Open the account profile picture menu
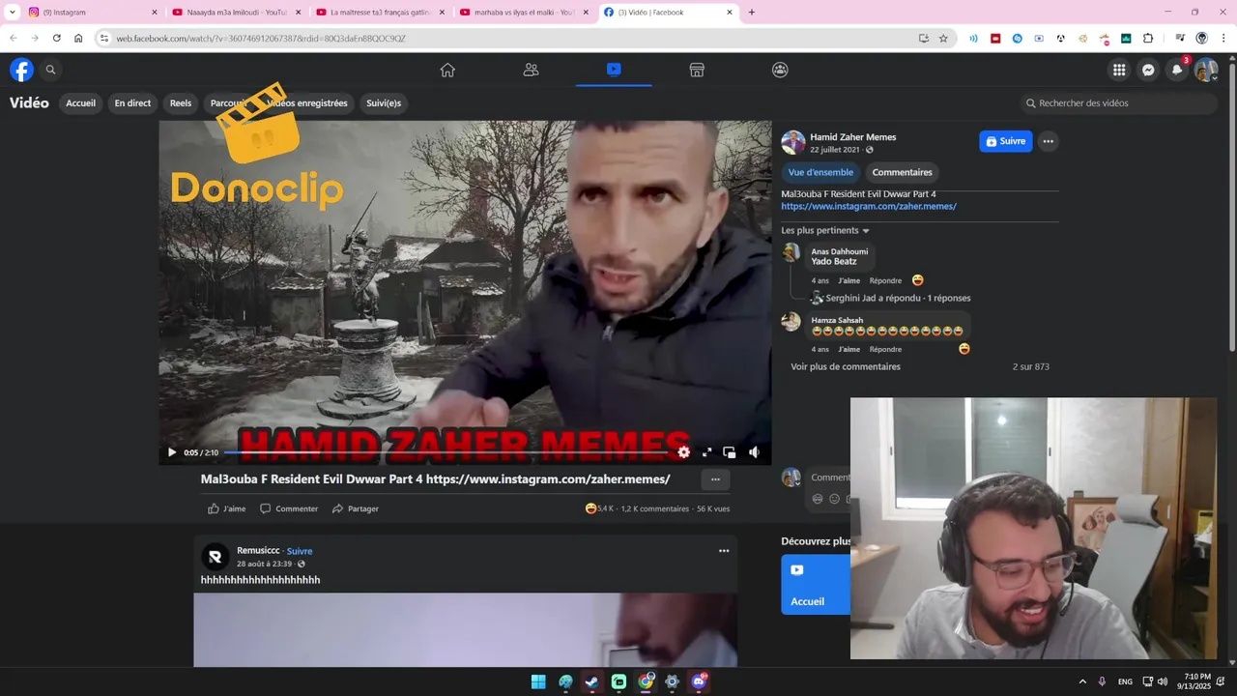 point(1206,70)
